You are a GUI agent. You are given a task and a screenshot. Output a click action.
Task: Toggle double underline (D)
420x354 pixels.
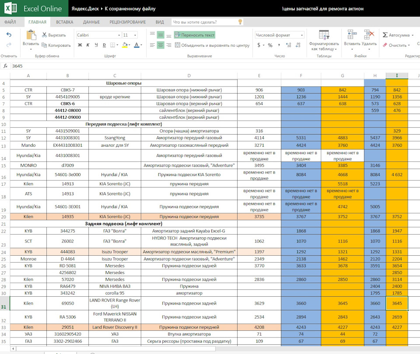click(x=104, y=45)
